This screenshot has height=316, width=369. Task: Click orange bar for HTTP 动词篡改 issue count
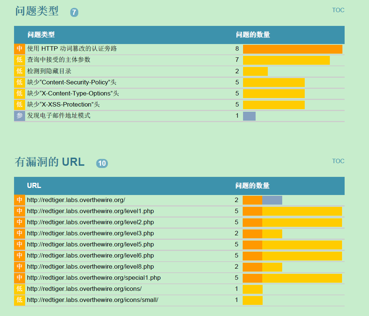tap(293, 49)
